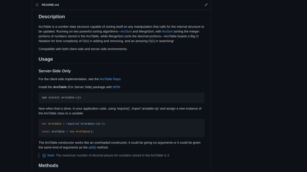Open the AroSort link before 'sorting the integer'
307x172 pixels.
pyautogui.click(x=167, y=31)
